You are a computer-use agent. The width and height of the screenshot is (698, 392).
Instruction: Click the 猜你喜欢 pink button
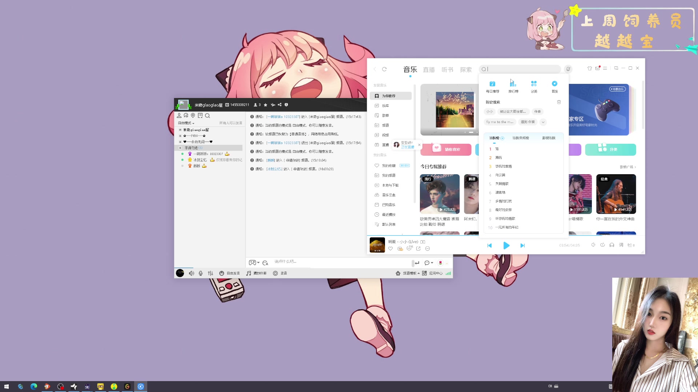446,150
